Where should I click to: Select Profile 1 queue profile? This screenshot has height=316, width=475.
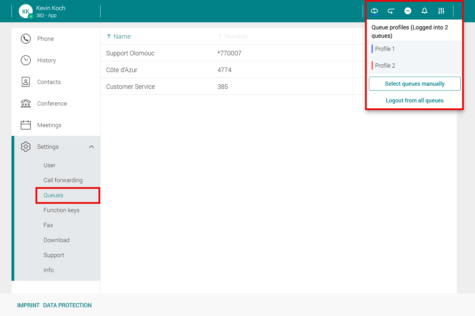(x=385, y=49)
